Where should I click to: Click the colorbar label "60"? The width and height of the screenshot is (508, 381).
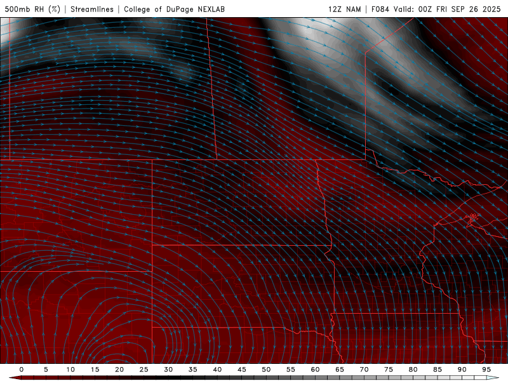(315, 370)
